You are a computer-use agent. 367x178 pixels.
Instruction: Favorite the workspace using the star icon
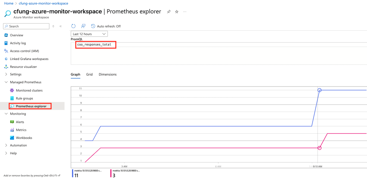[176, 11]
